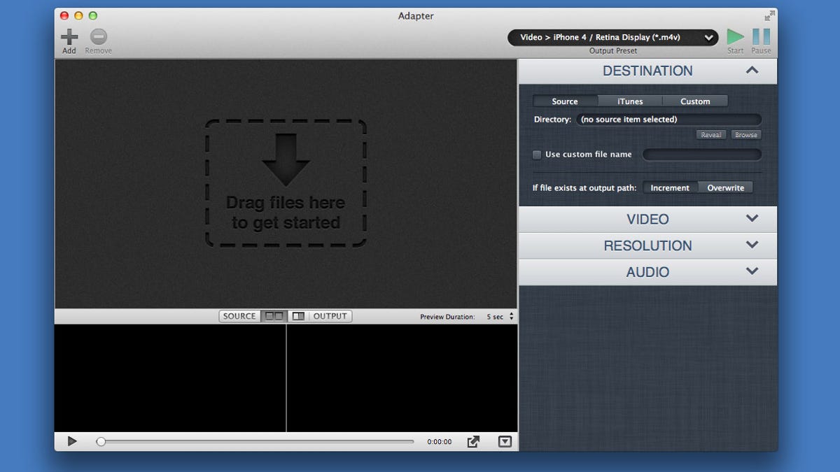Collapse the DESTINATION section
840x472 pixels.
click(647, 71)
